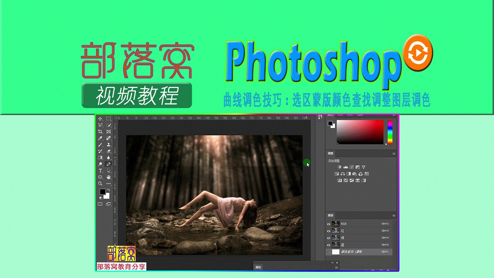Add a Selective Color adjustment
The width and height of the screenshot is (494, 278).
point(358,180)
